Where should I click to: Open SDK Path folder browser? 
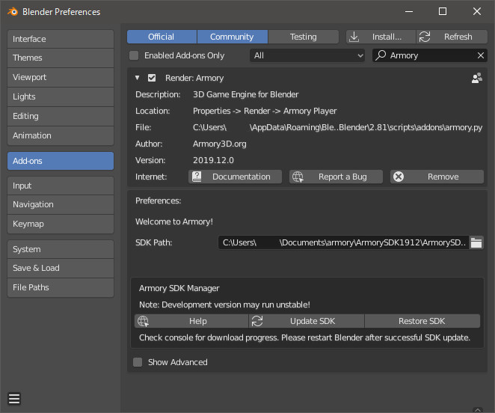point(476,242)
